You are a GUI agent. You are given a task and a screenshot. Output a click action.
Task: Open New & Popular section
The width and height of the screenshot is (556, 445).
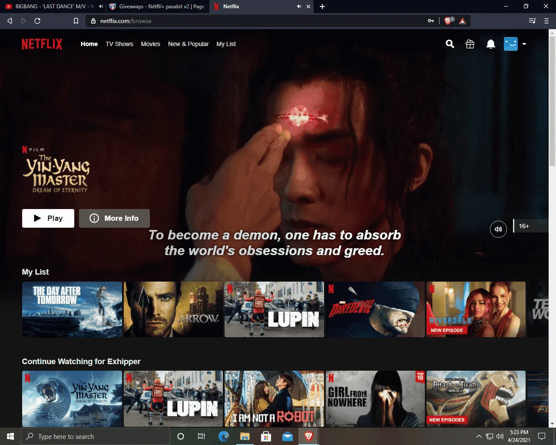click(188, 44)
